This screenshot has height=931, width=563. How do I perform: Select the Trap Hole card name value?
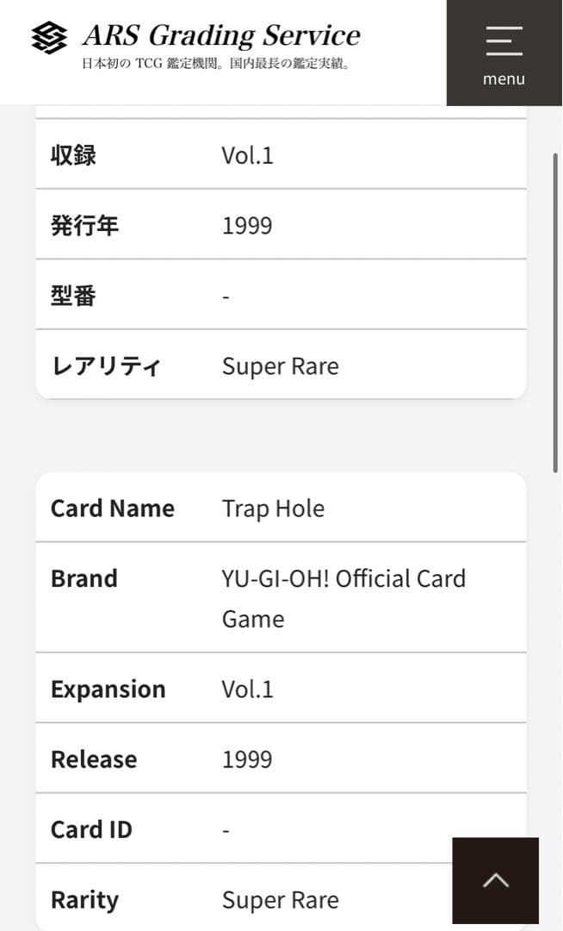pos(273,509)
